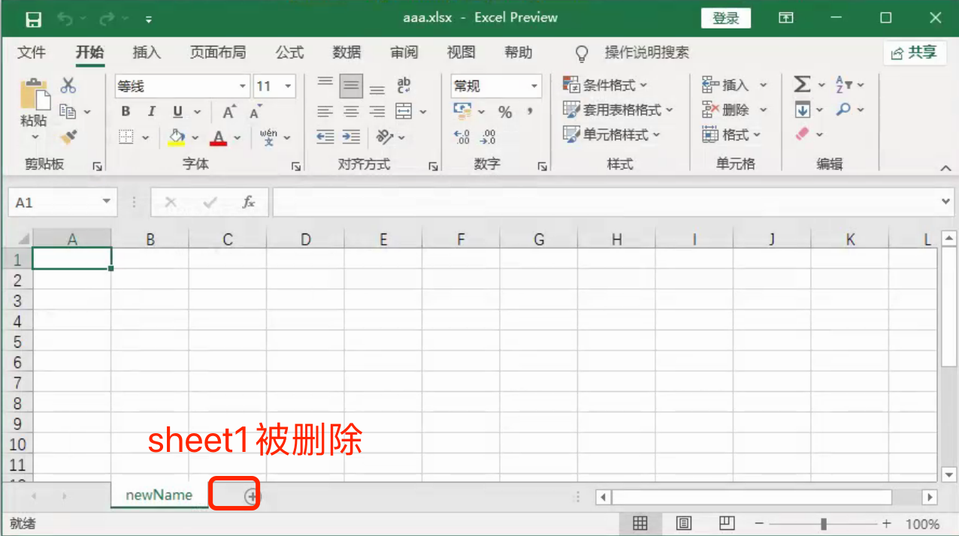Add a new sheet with plus icon
This screenshot has width=959, height=536.
252,496
